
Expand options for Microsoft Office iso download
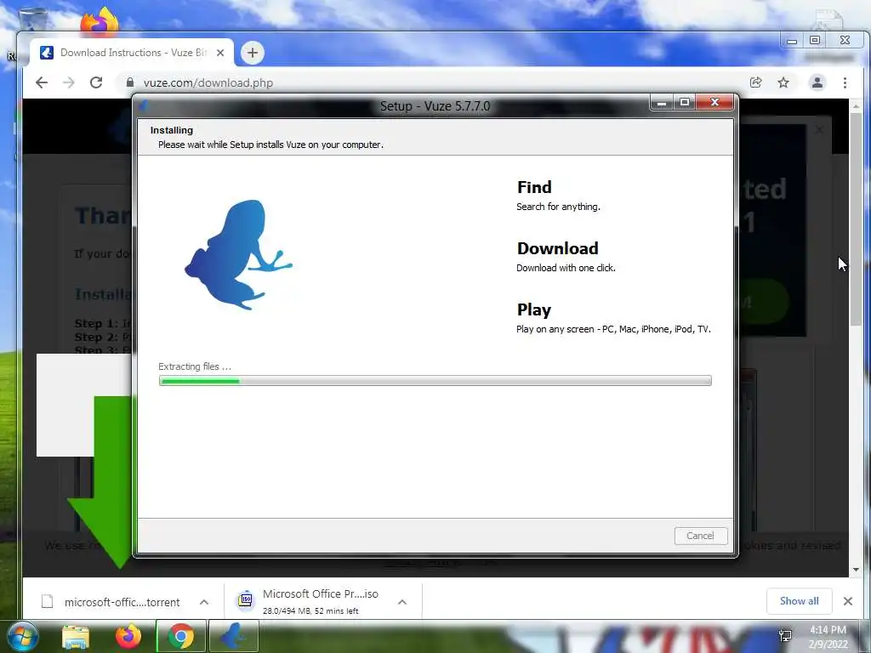tap(402, 602)
